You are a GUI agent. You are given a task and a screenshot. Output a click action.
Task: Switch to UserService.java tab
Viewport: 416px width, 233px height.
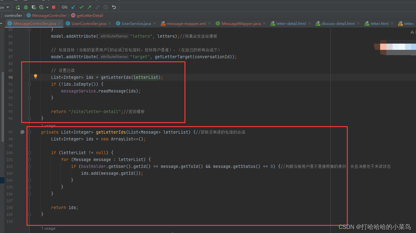tap(136, 23)
